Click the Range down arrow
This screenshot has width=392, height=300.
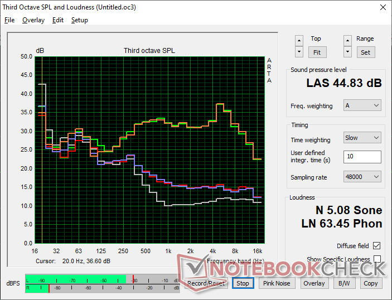click(347, 52)
